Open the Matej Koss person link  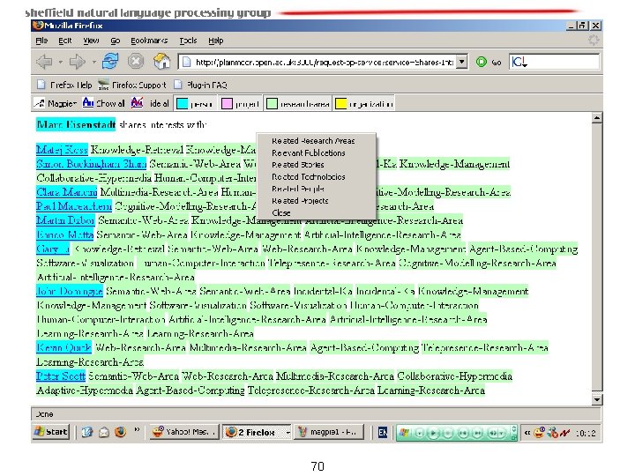pos(62,150)
